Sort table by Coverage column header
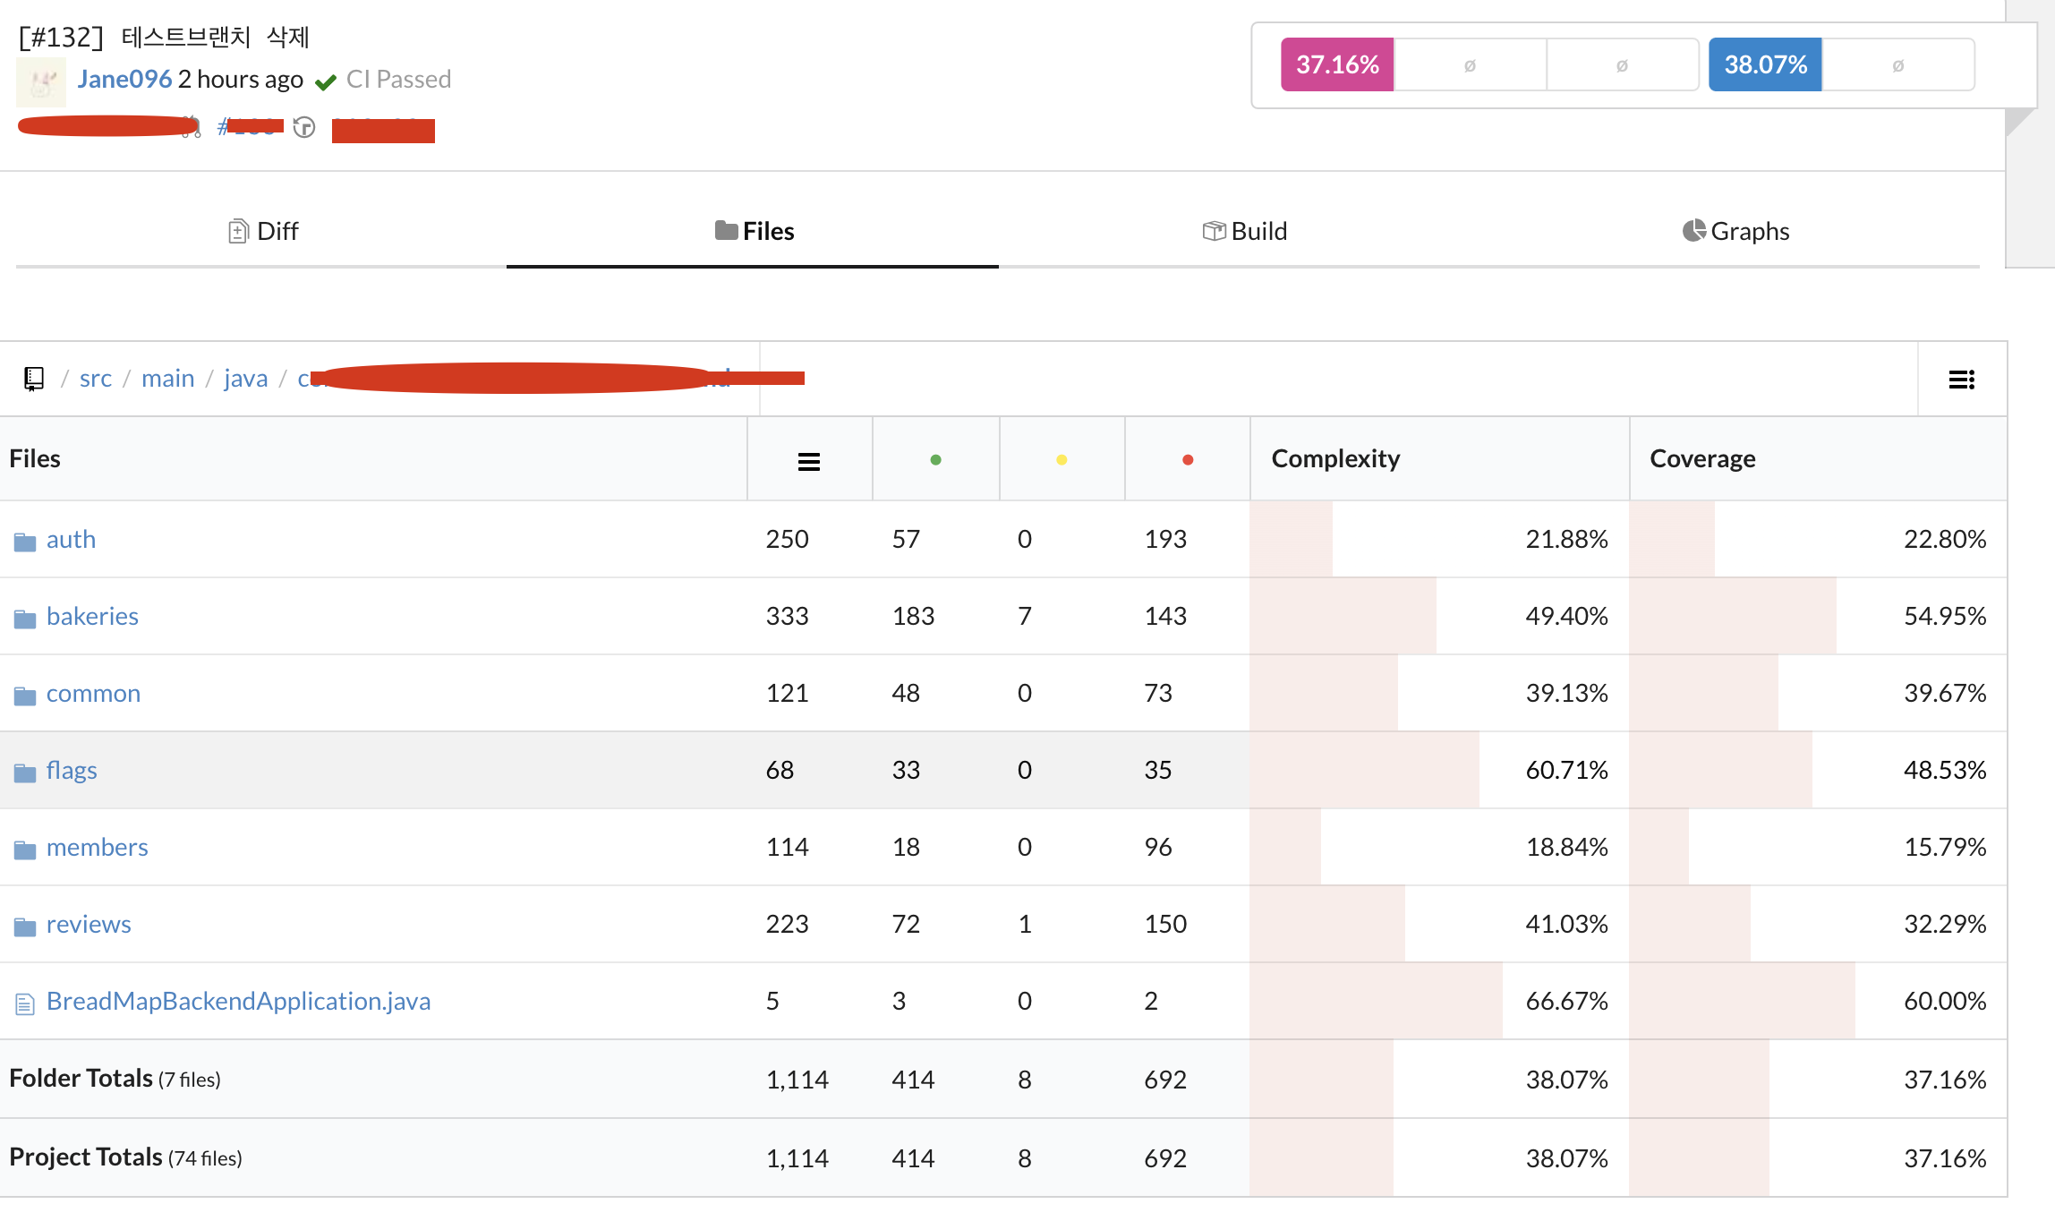 1702,458
